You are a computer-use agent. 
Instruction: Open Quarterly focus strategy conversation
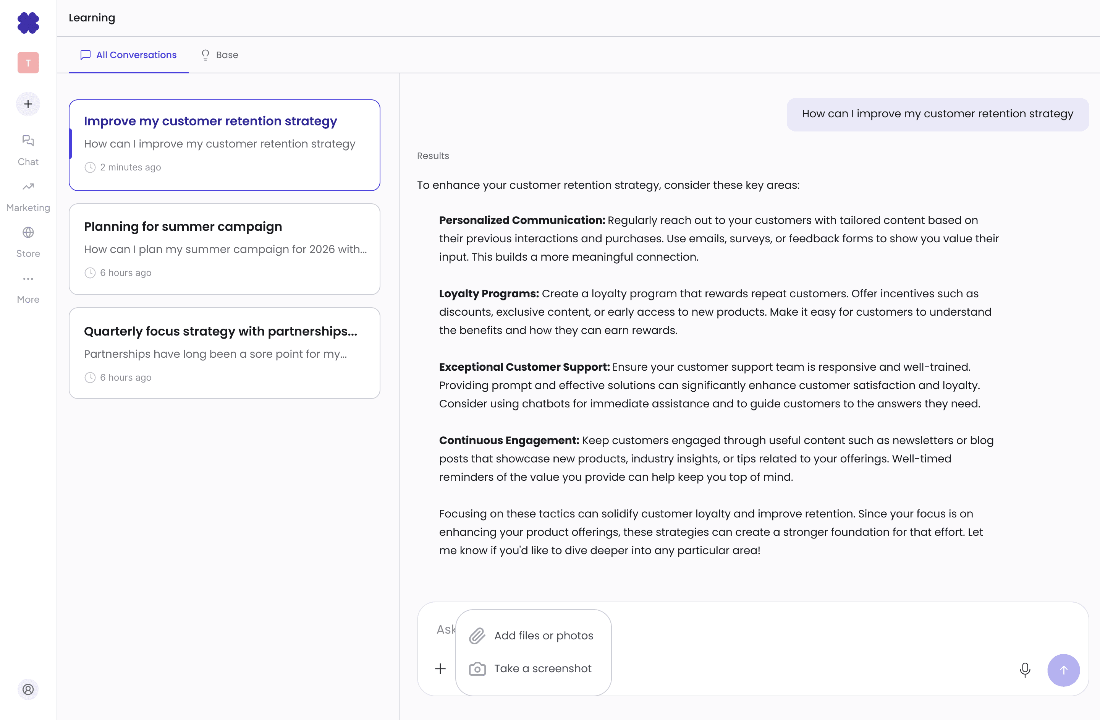pyautogui.click(x=224, y=353)
